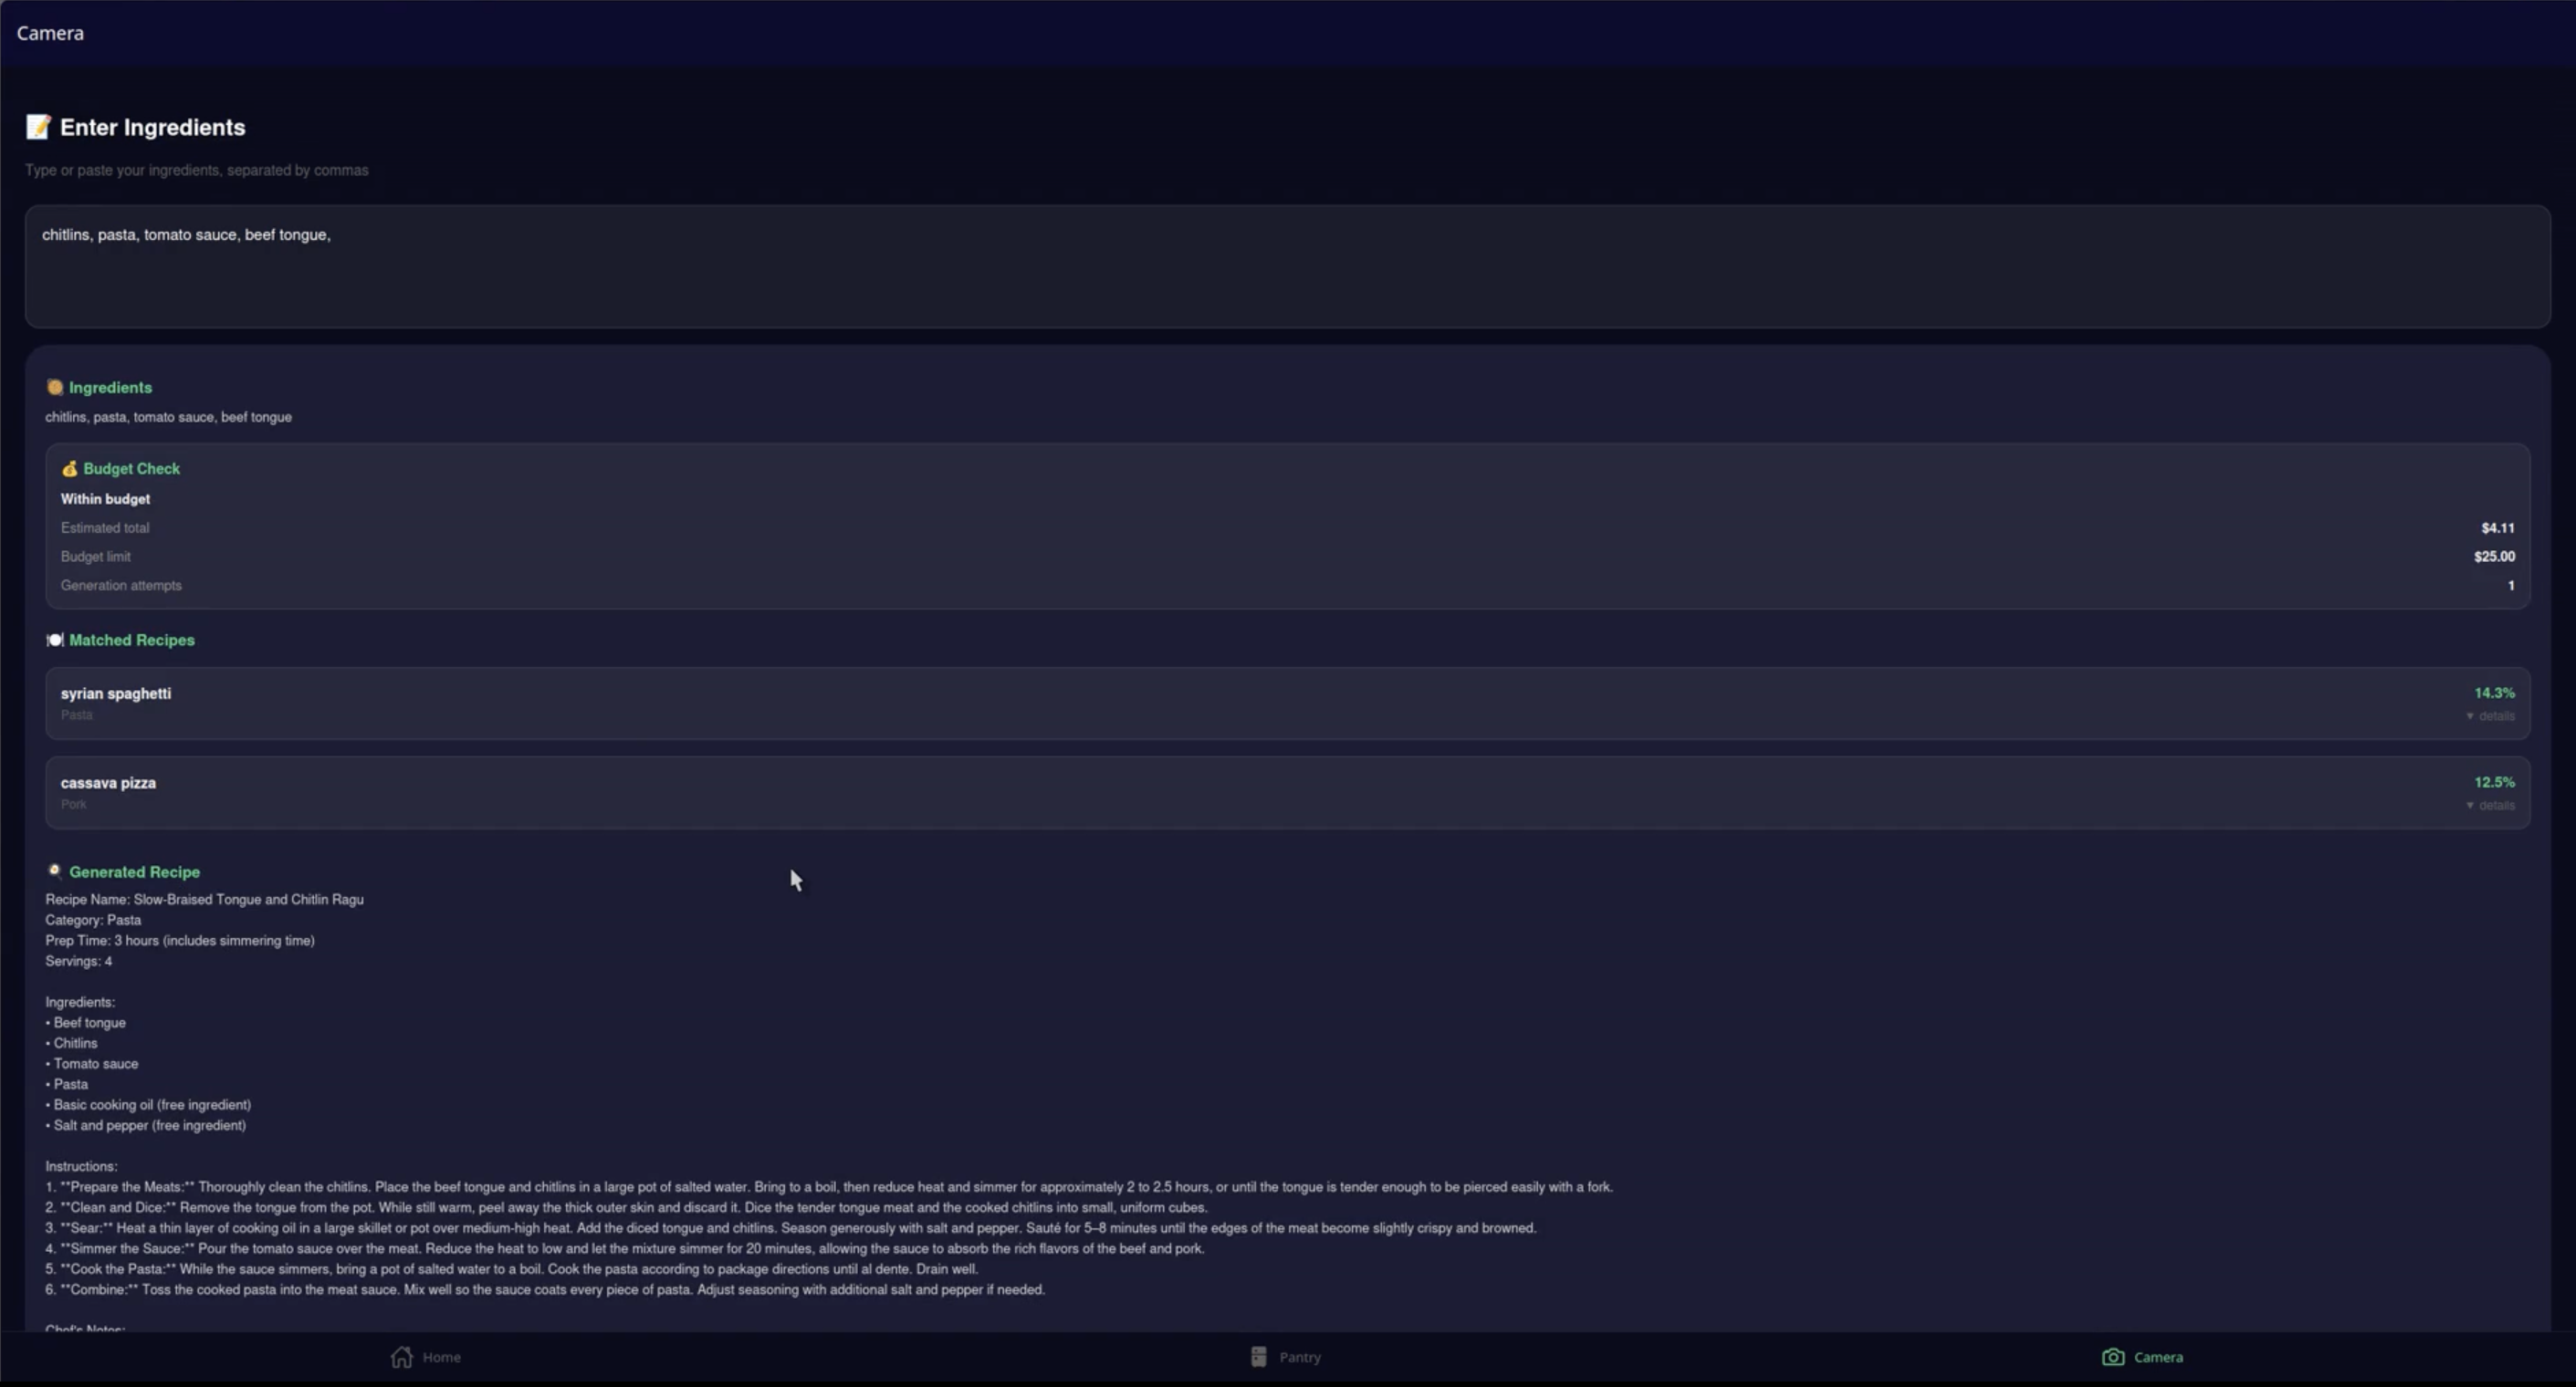The image size is (2576, 1387).
Task: Switch to the Camera tab label
Action: click(x=2158, y=1357)
